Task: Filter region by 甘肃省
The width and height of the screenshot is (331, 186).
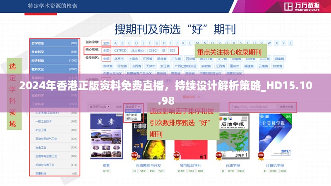Action: click(x=278, y=66)
